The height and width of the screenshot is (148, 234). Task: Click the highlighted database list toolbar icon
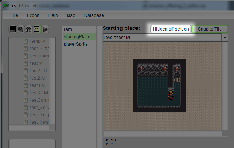pyautogui.click(x=37, y=29)
